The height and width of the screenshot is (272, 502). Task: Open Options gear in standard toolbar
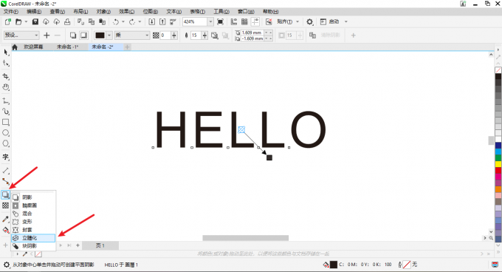pos(309,21)
